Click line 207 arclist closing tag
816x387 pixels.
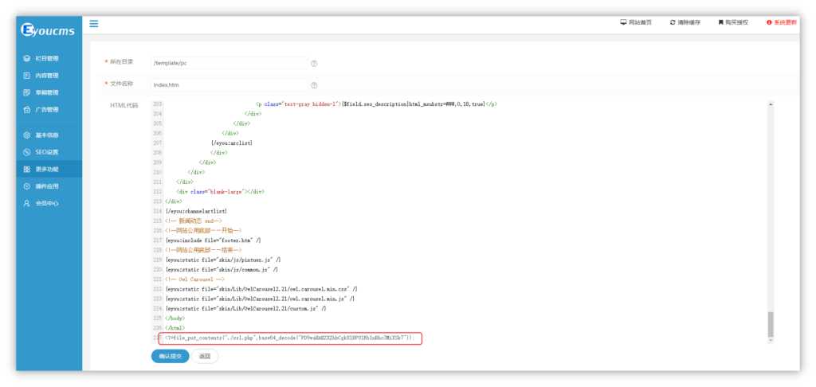pos(232,143)
